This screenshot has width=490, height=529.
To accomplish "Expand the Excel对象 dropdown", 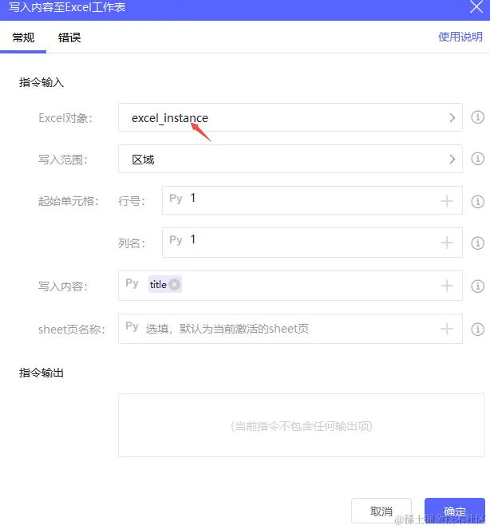I will pos(290,117).
